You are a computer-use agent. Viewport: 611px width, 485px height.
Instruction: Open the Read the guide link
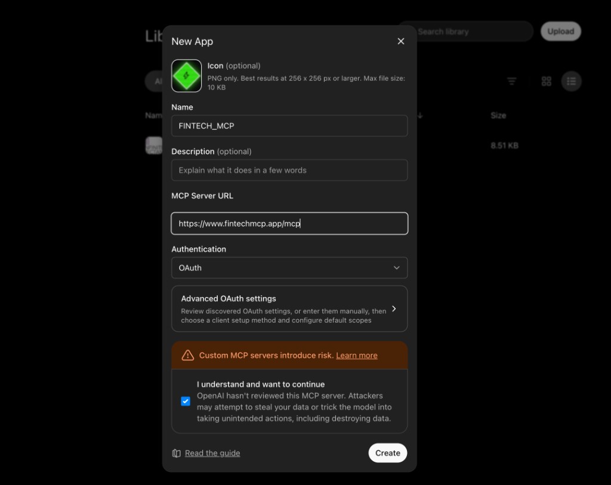click(x=212, y=453)
